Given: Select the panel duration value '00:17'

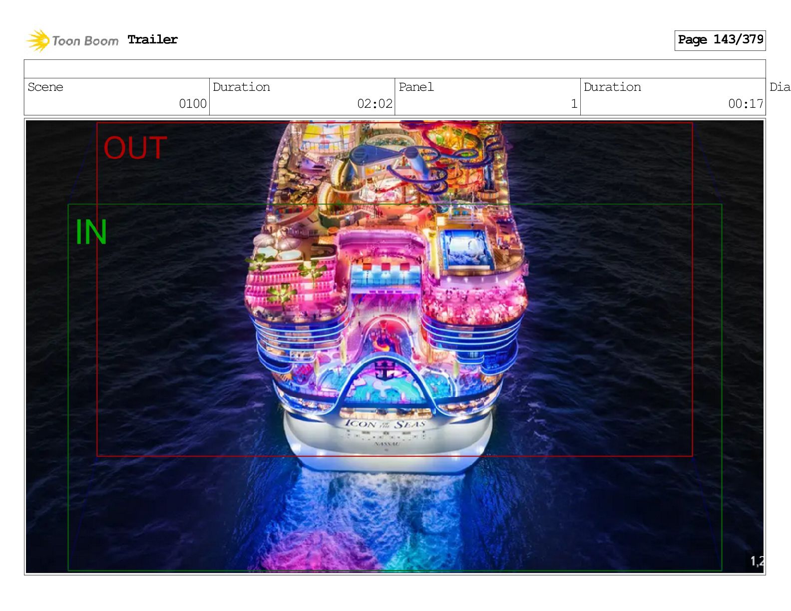Looking at the screenshot, I should point(746,104).
